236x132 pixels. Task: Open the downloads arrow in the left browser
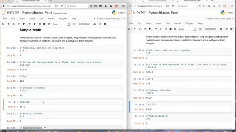click(106, 6)
